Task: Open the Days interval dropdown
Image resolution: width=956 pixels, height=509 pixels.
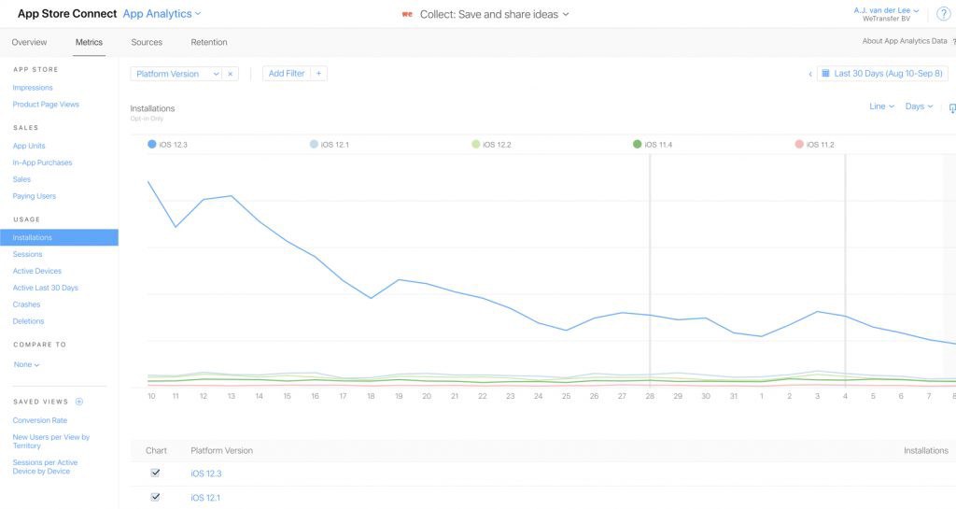Action: click(x=919, y=106)
